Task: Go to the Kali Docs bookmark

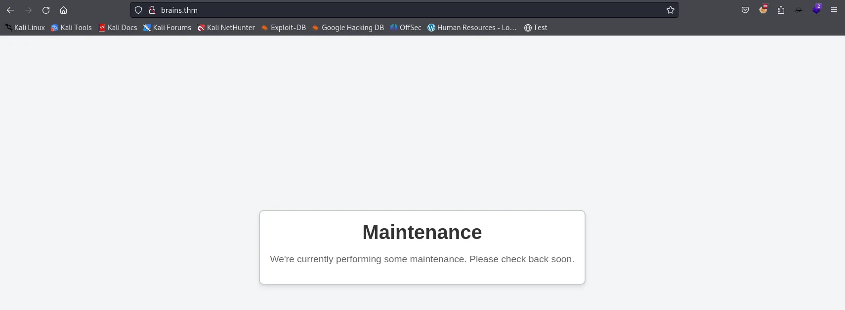Action: click(x=118, y=28)
